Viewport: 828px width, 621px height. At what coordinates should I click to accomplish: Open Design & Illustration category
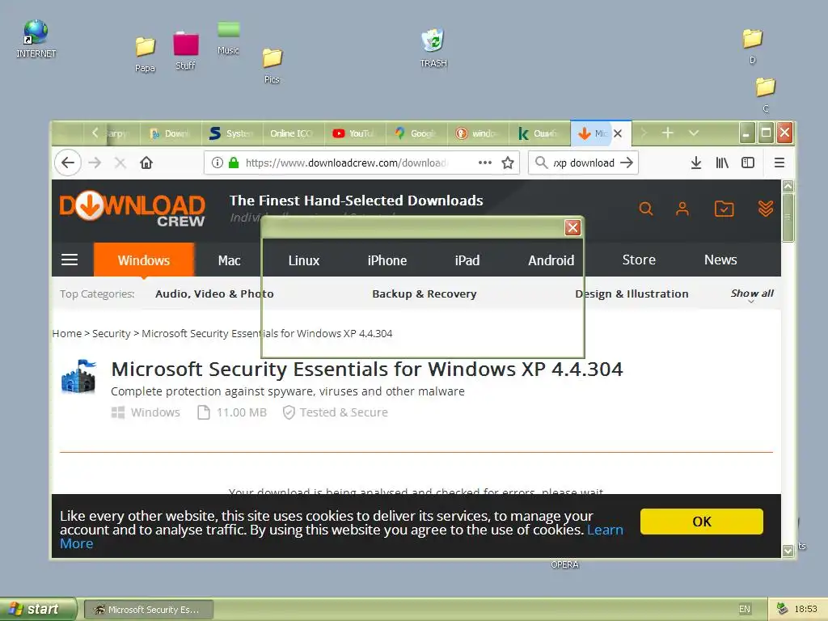pyautogui.click(x=632, y=294)
